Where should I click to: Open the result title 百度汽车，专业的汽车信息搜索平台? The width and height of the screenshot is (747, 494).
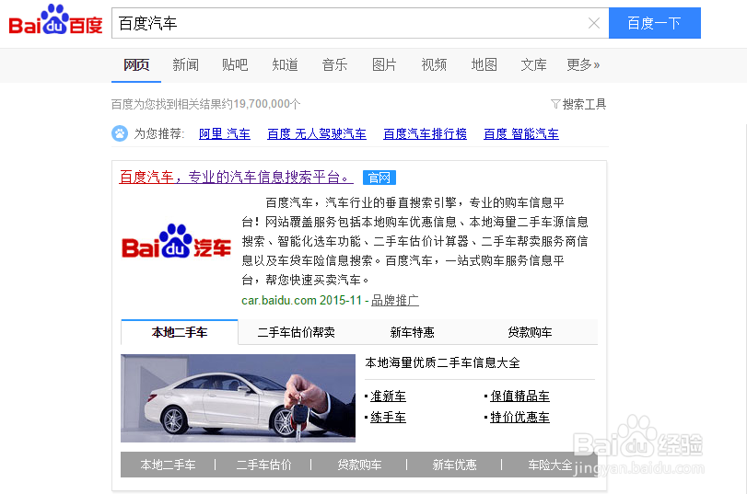tap(236, 177)
